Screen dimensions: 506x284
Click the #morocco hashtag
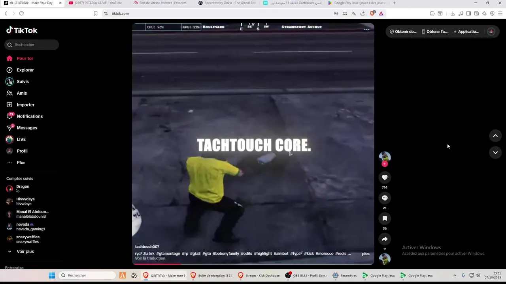coord(325,254)
